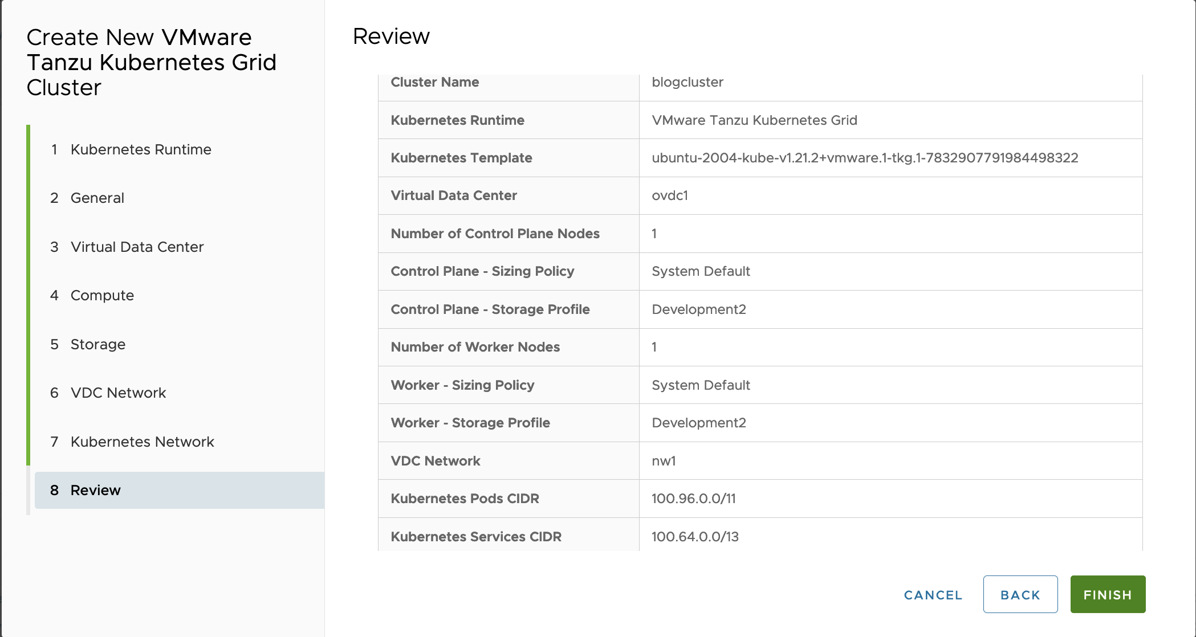
Task: Click the Worker - Sizing Policy row label
Action: pyautogui.click(x=462, y=385)
